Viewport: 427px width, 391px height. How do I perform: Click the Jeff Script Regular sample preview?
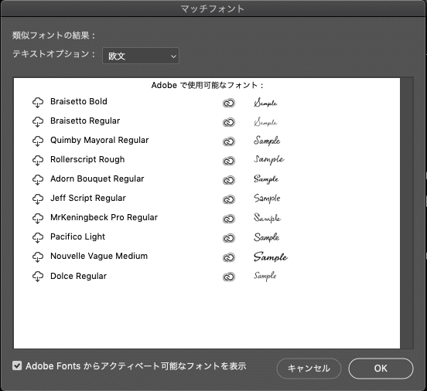pos(267,199)
